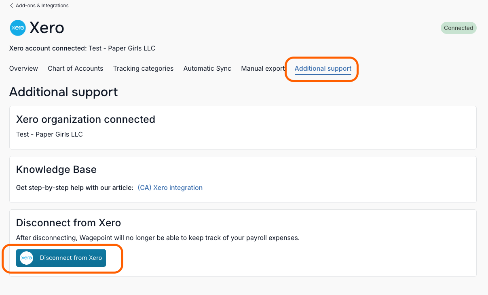488x295 pixels.
Task: Click the 'Disconnect from Xero' section heading
Action: tap(68, 223)
